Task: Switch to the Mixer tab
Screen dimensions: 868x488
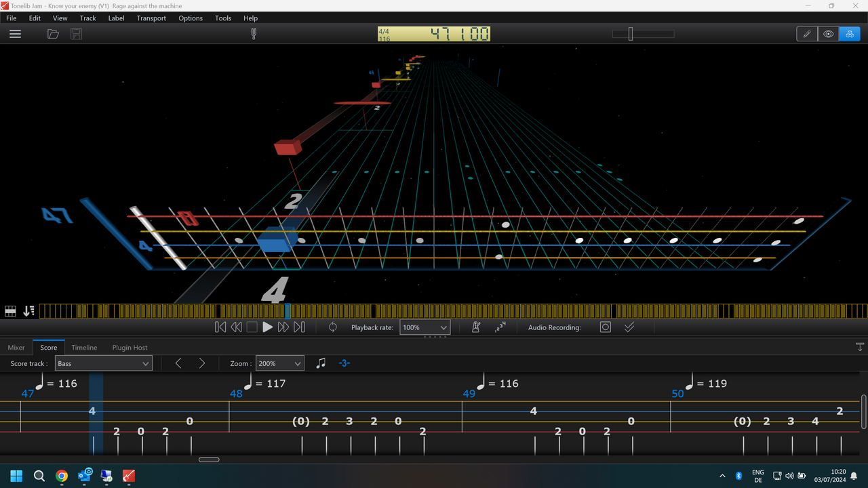Action: (x=16, y=348)
